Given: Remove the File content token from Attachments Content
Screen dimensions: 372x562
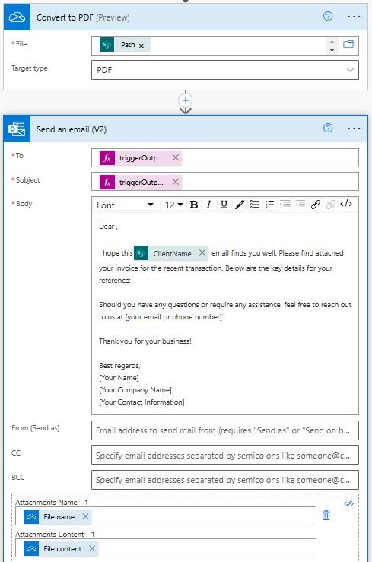Looking at the screenshot, I should 92,548.
